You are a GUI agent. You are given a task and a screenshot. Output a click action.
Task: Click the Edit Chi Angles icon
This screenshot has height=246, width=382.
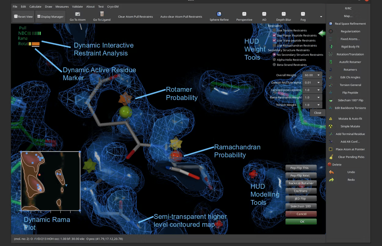[330, 77]
